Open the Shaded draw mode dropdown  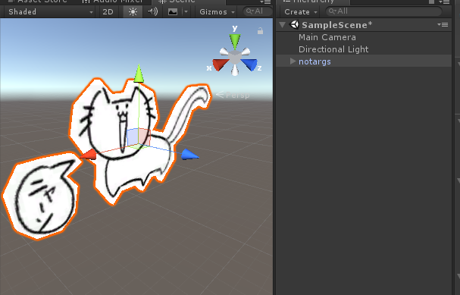click(50, 11)
